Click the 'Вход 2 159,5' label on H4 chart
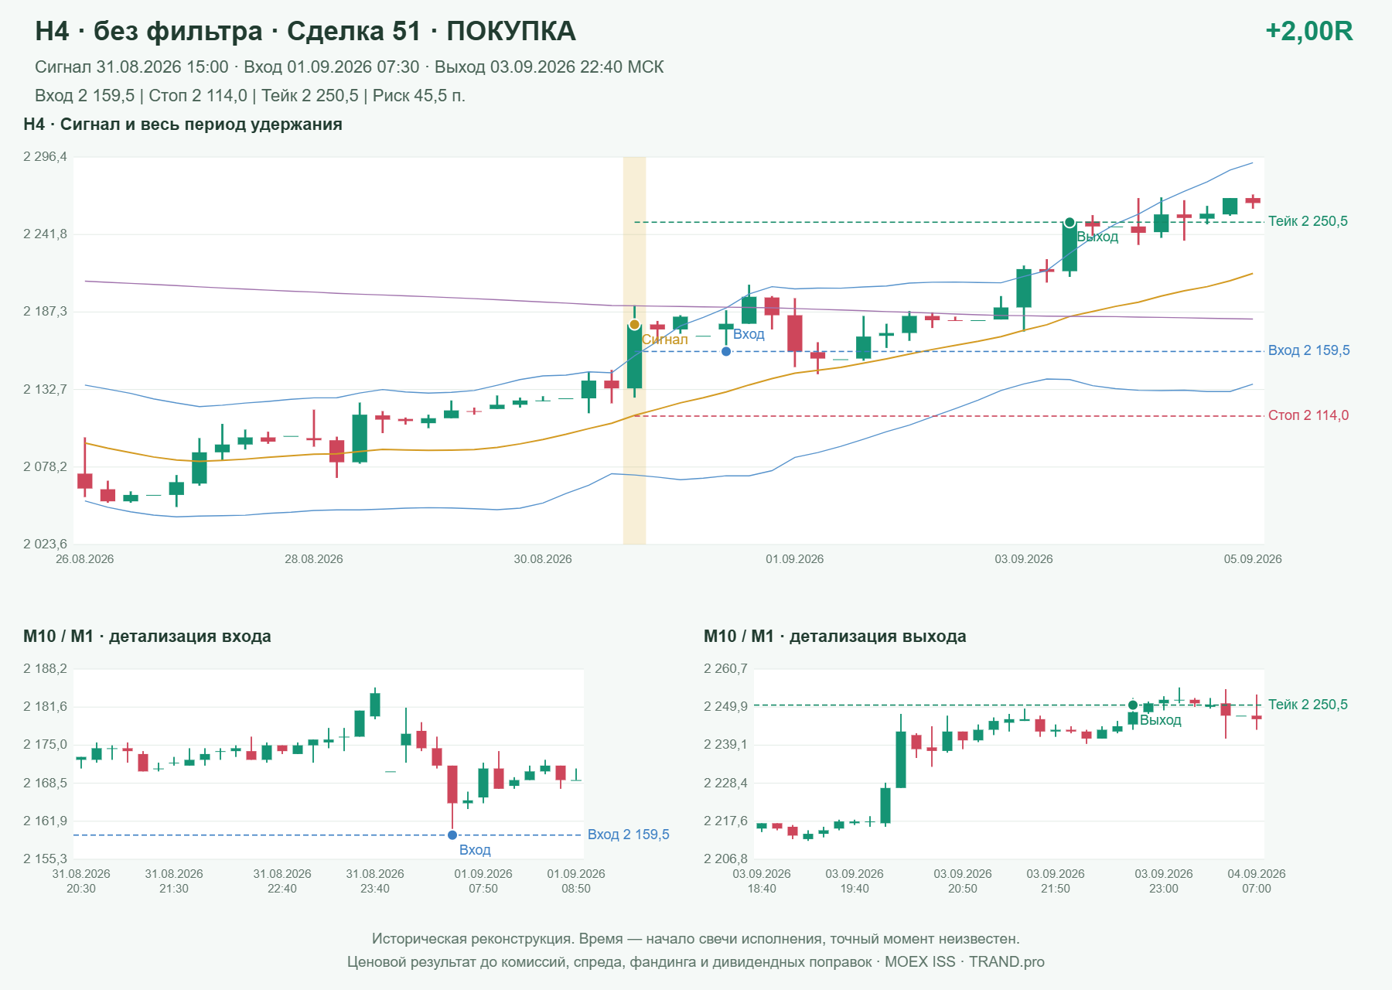 click(1308, 350)
